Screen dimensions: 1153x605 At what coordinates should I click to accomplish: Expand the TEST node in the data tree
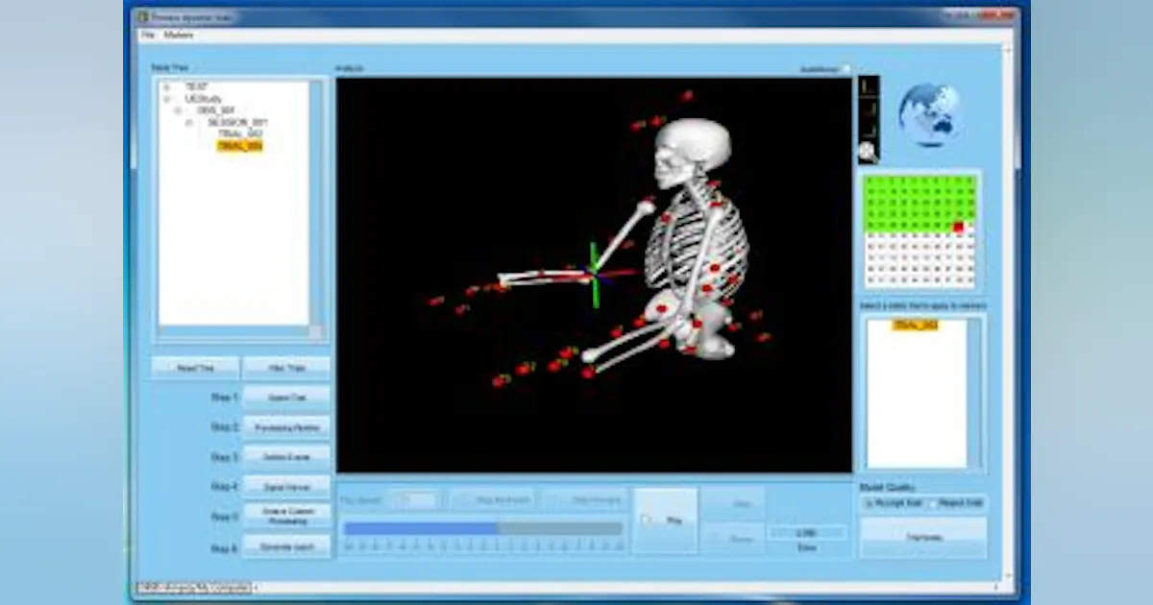pos(166,87)
